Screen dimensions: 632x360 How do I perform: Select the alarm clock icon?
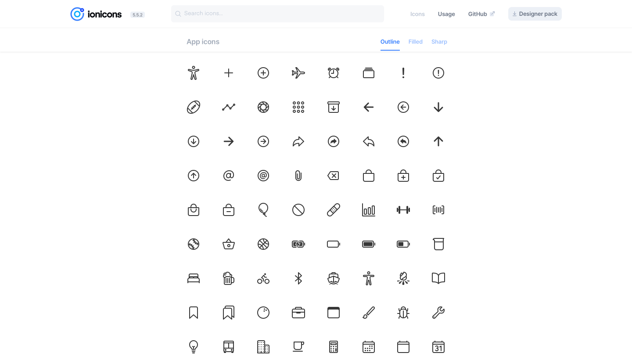(x=334, y=73)
